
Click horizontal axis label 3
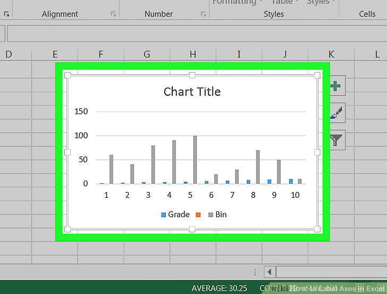(148, 195)
